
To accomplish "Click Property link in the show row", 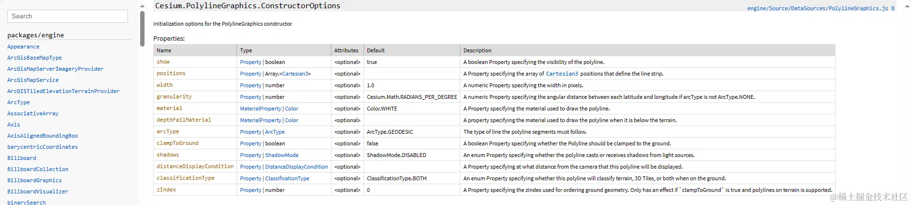I will click(251, 62).
